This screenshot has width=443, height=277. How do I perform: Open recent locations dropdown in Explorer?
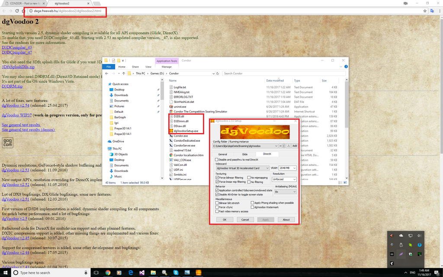119,73
